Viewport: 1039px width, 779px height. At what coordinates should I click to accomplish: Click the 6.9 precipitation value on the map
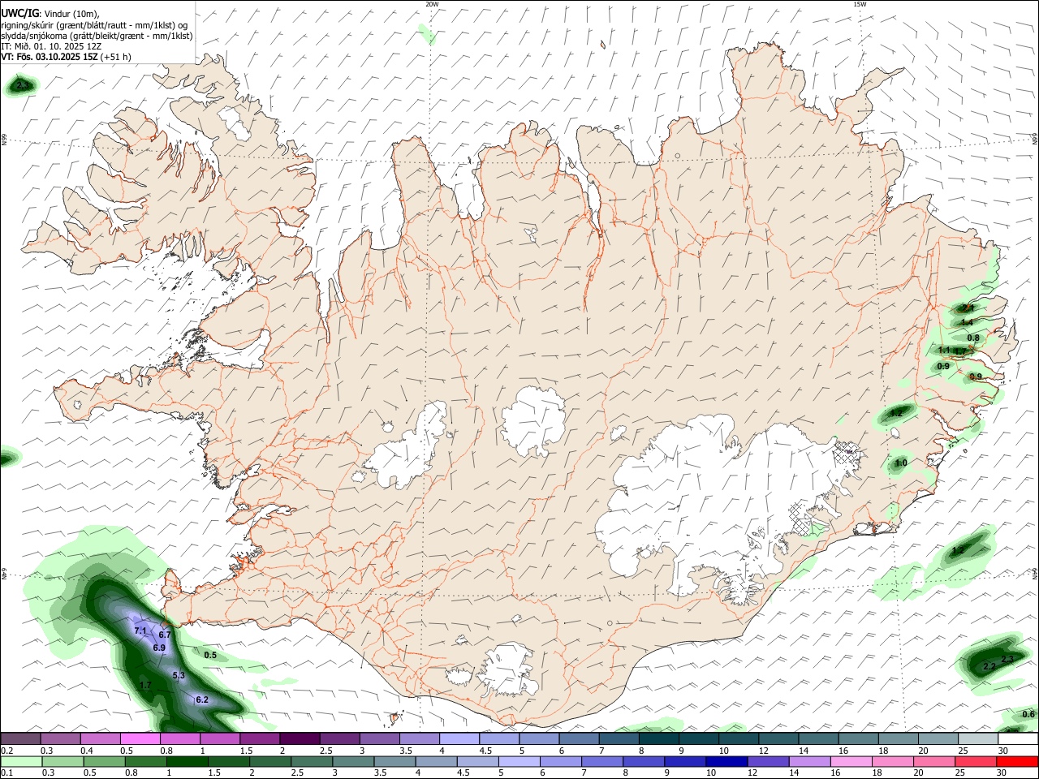coord(159,648)
